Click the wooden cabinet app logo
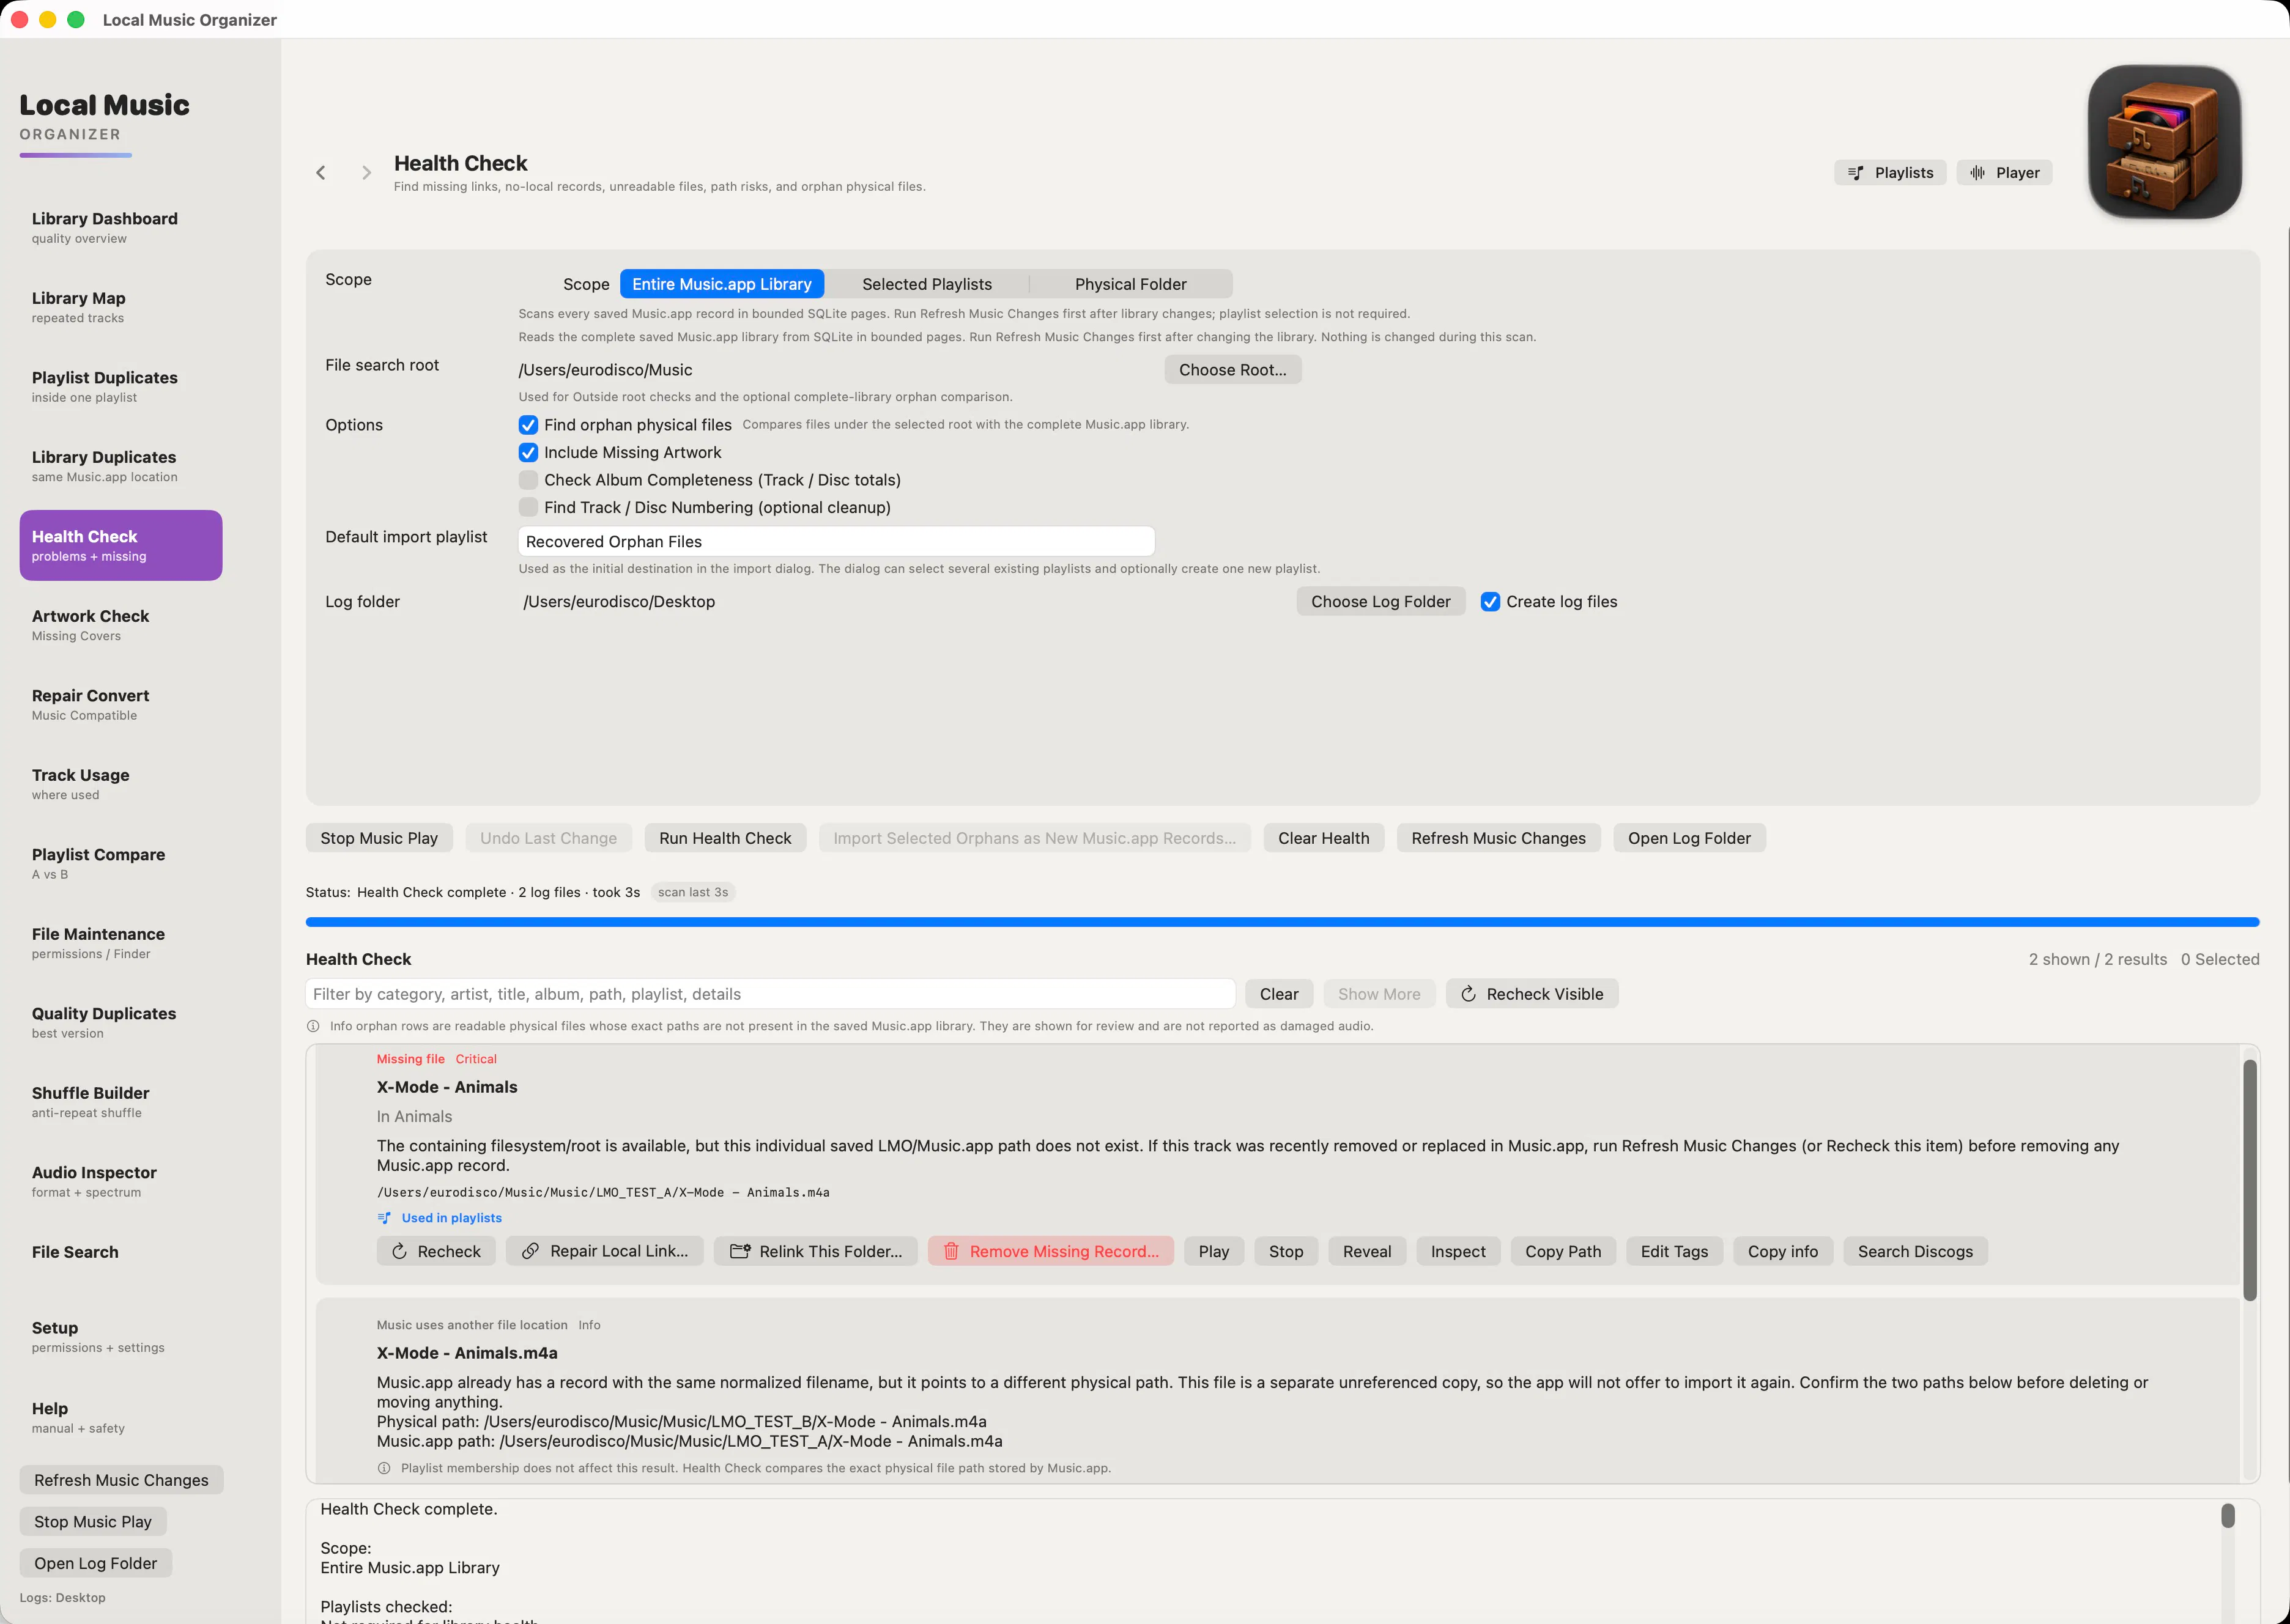 (2164, 142)
